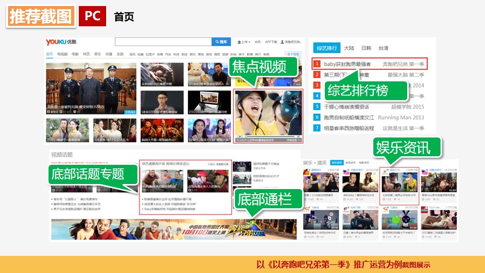Switch ranking to the 日韩 tab
Screen dimensions: 485x273
click(366, 48)
